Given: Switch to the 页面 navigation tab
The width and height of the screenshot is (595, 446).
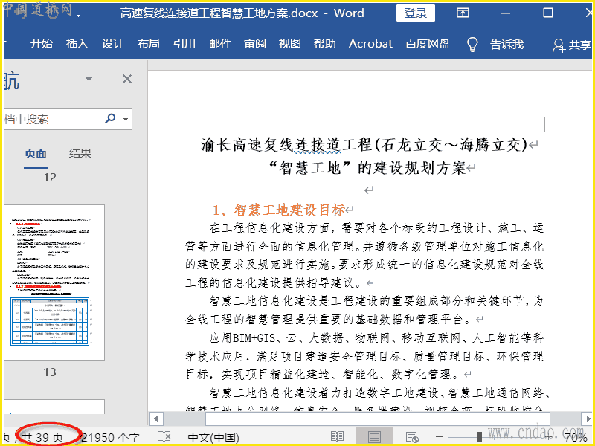Looking at the screenshot, I should pyautogui.click(x=36, y=154).
